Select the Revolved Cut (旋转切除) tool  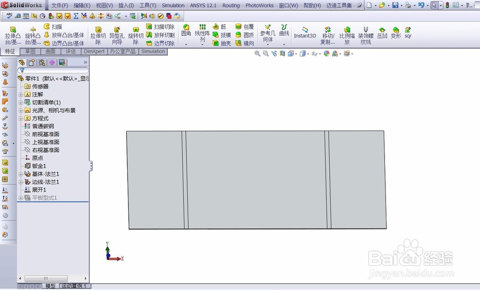[x=136, y=35]
